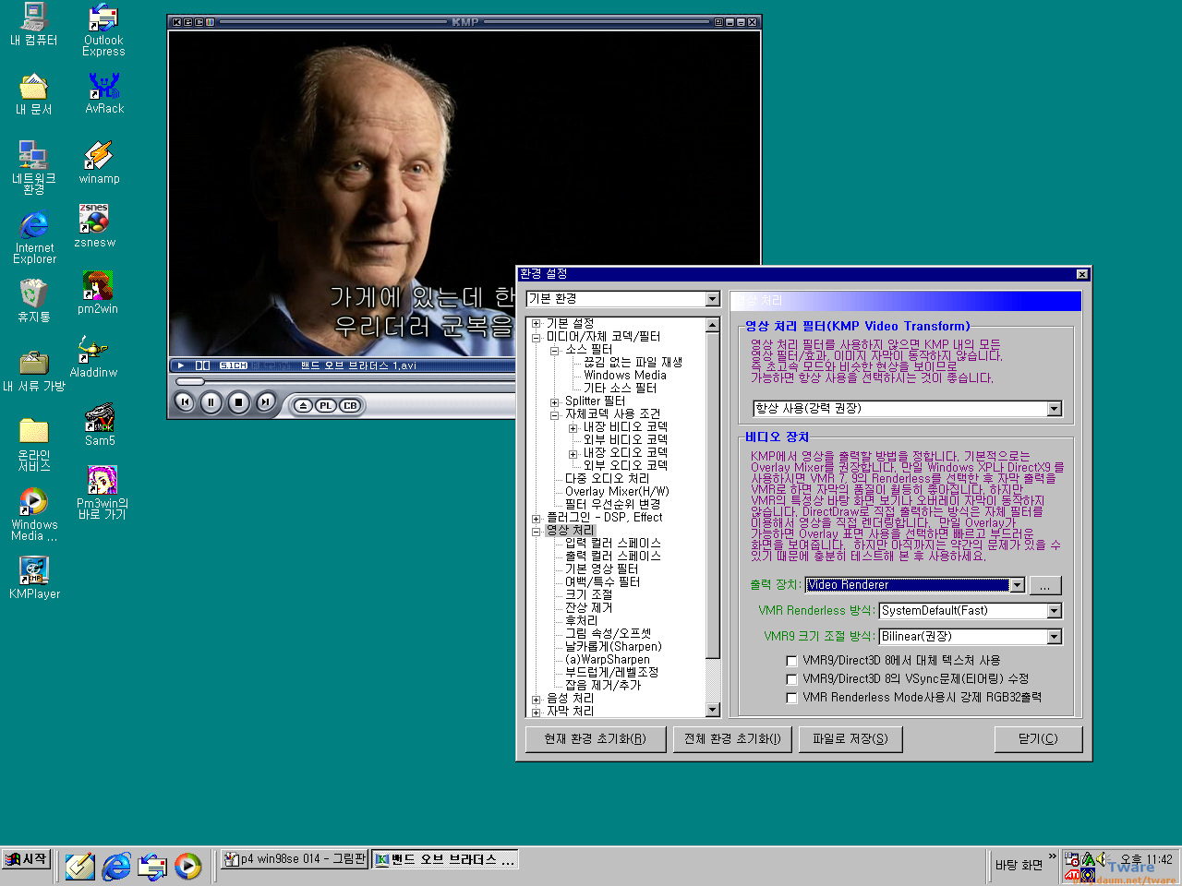
Task: Click 닫기(C) button to close settings
Action: (1038, 739)
